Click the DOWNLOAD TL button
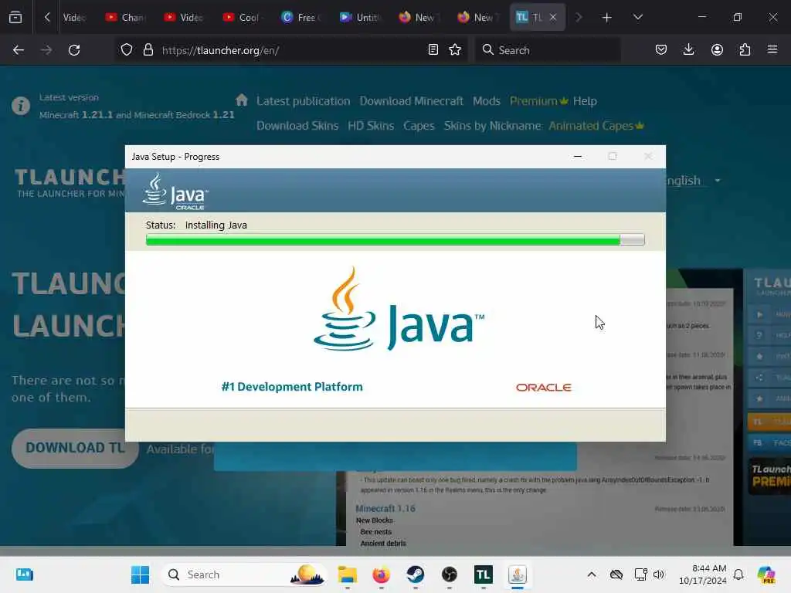 (75, 448)
